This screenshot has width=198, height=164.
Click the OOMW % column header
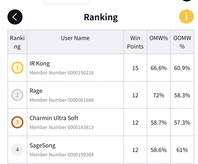click(182, 42)
